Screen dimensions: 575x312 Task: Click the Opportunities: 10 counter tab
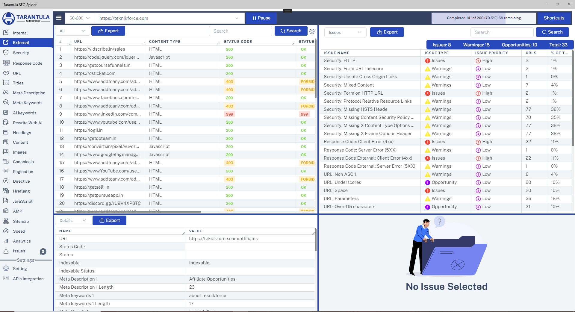pos(519,45)
